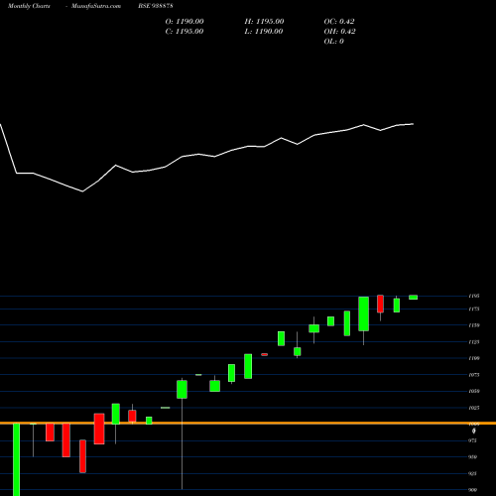The width and height of the screenshot is (496, 496).
Task: Click the 'BSE 938878' symbol text
Action: click(156, 6)
